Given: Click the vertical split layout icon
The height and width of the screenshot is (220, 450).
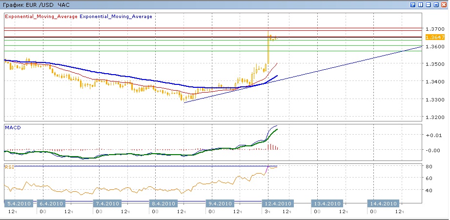Looking at the screenshot, I should [421, 4].
